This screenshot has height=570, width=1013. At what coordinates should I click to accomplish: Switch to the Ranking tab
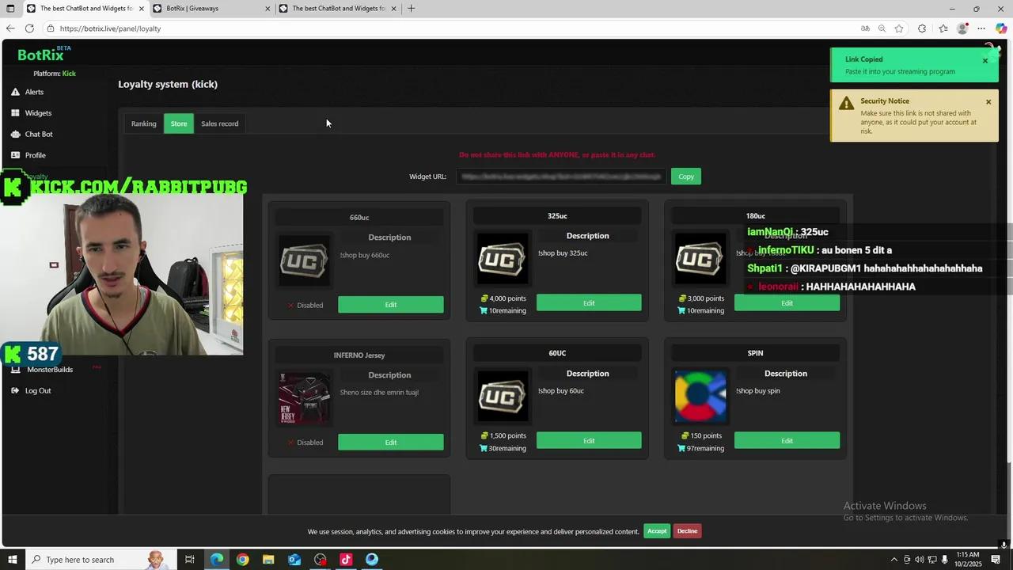pyautogui.click(x=143, y=123)
